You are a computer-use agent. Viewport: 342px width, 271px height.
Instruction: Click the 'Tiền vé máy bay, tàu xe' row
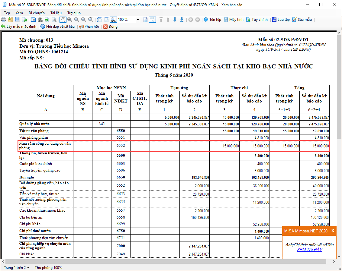(x=39, y=194)
